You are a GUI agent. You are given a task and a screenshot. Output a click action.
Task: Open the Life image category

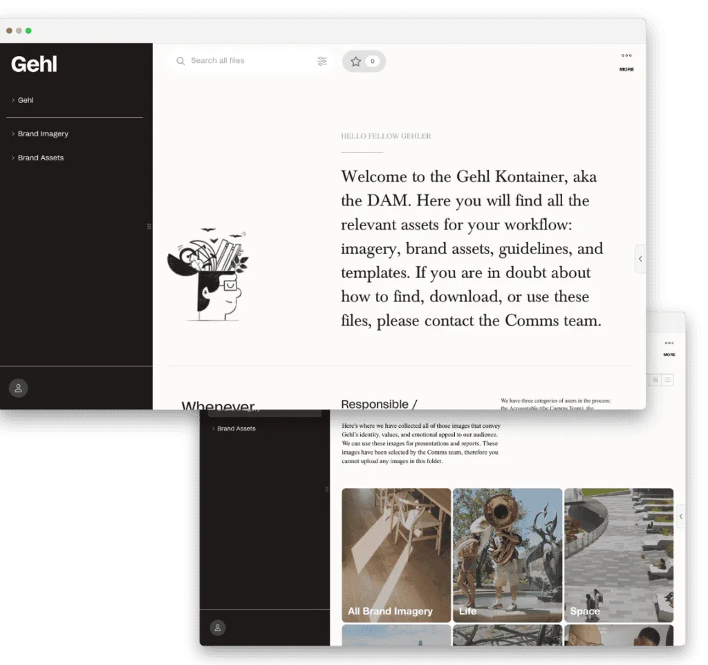point(507,555)
